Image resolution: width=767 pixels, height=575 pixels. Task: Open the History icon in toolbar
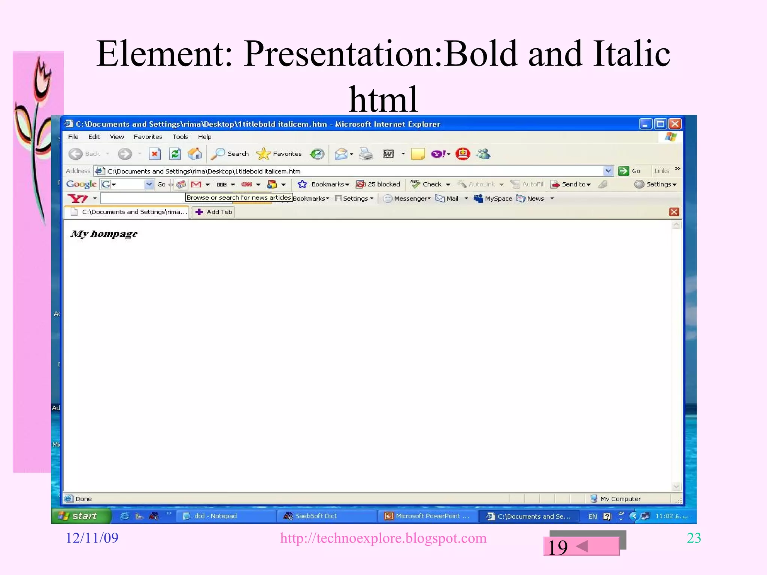tap(317, 154)
